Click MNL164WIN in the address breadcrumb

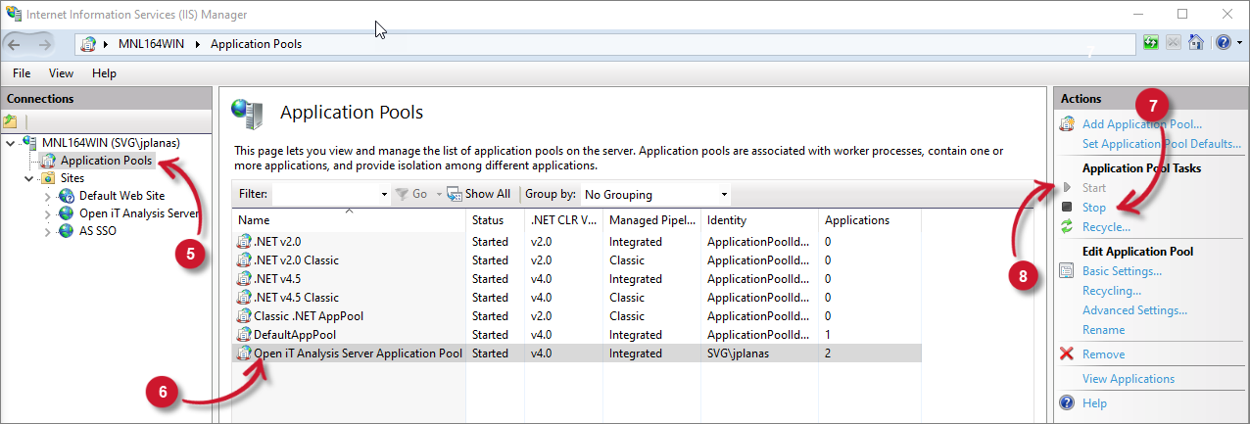coord(153,44)
